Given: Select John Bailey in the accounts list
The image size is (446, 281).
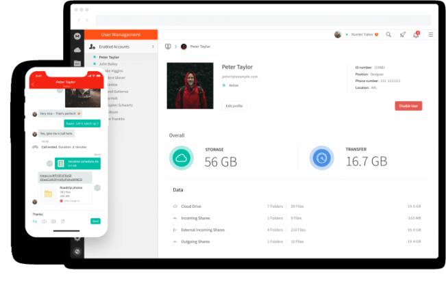Looking at the screenshot, I should 108,64.
